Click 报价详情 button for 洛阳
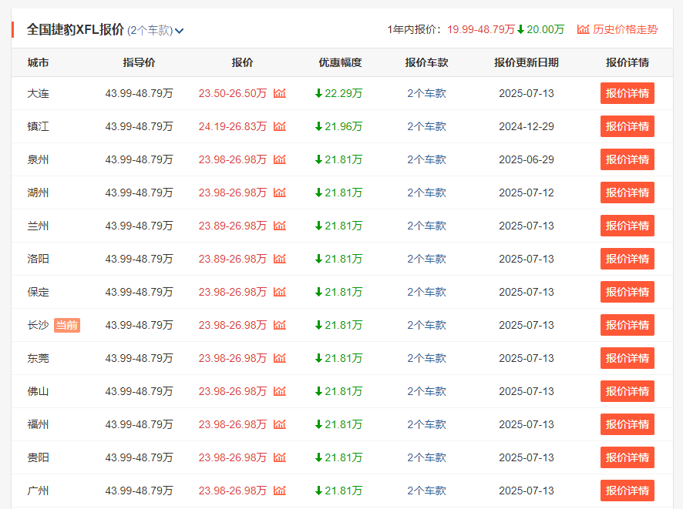 (627, 259)
